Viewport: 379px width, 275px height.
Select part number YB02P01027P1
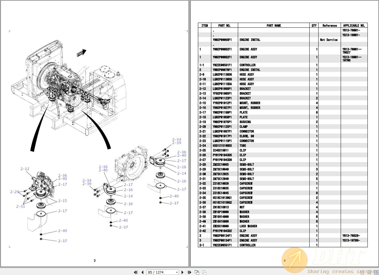click(222, 108)
